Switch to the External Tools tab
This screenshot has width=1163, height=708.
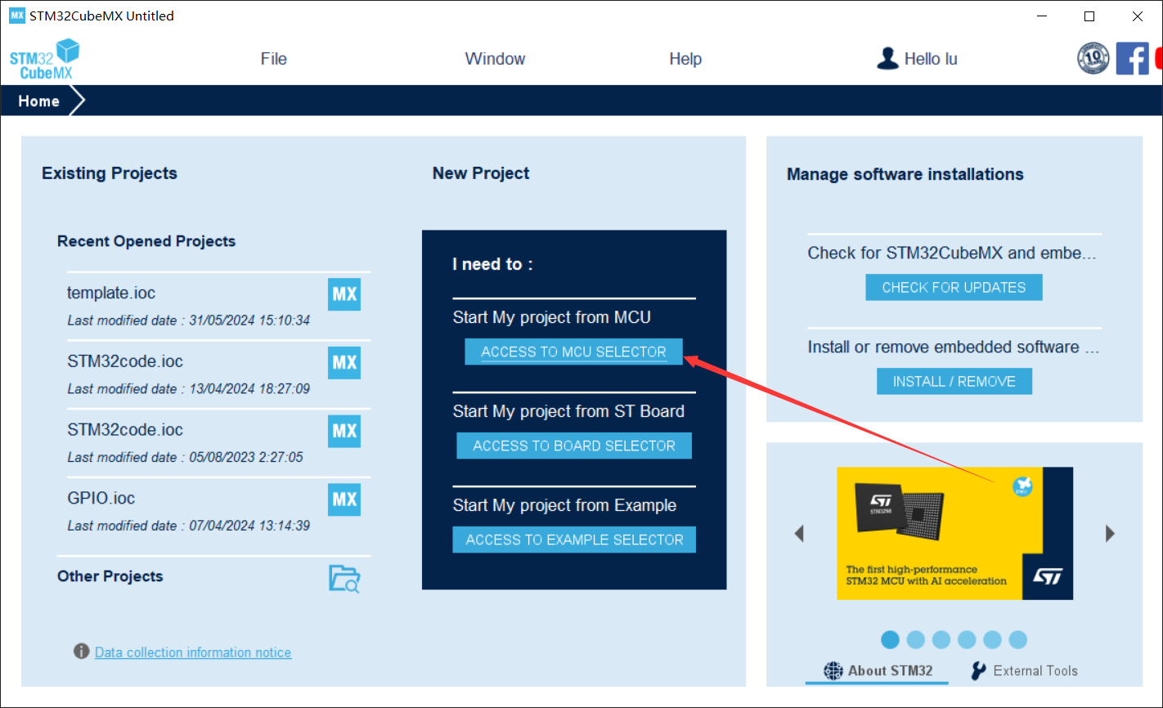click(x=1024, y=670)
